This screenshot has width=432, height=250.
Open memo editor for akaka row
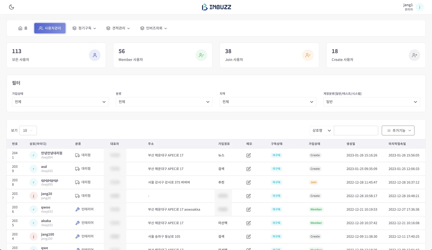coord(248,223)
